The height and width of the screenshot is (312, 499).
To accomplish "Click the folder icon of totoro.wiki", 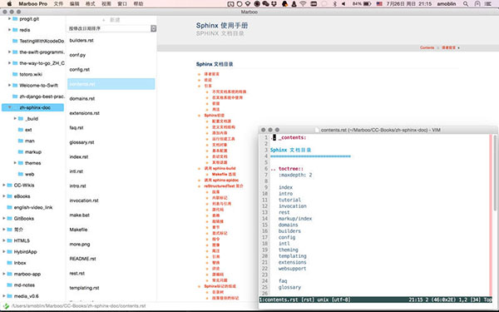I will 15,74.
